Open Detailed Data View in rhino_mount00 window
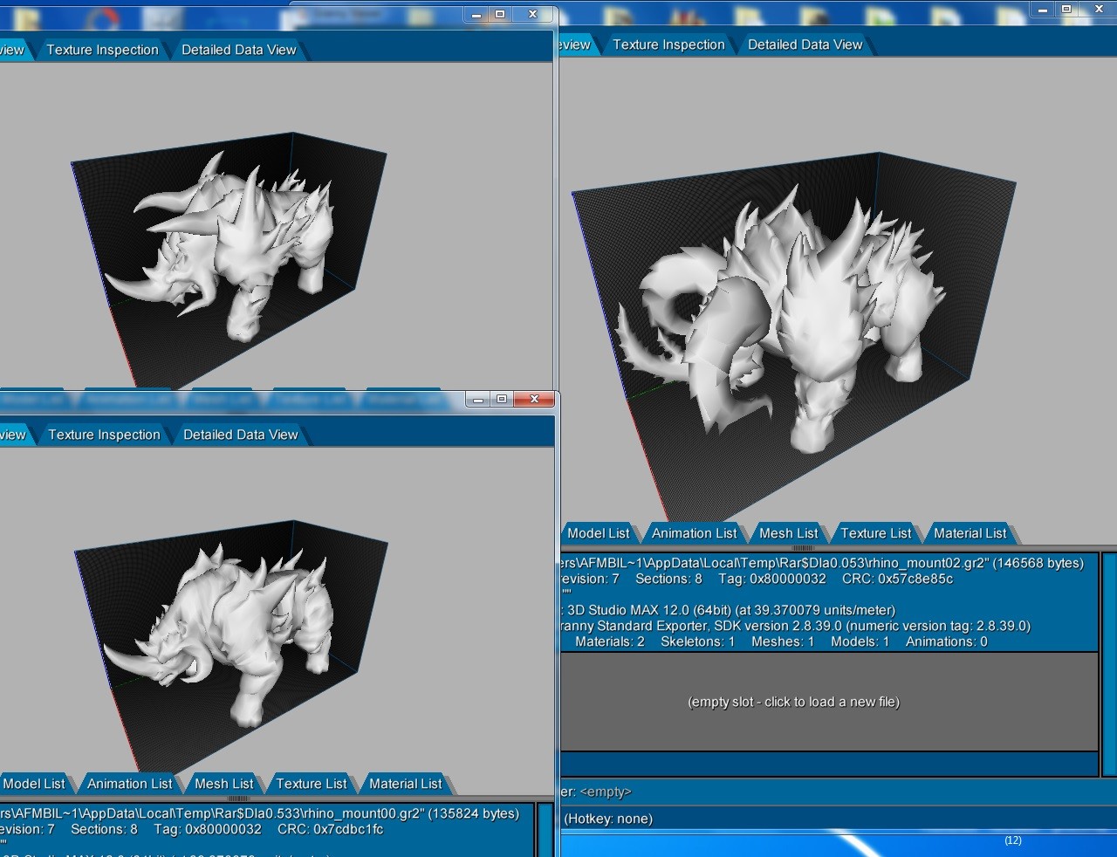This screenshot has width=1117, height=857. click(241, 435)
